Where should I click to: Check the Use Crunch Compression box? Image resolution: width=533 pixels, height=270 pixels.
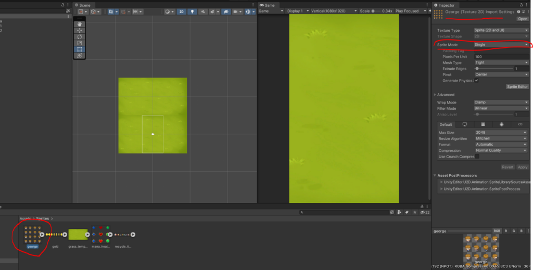pyautogui.click(x=477, y=157)
